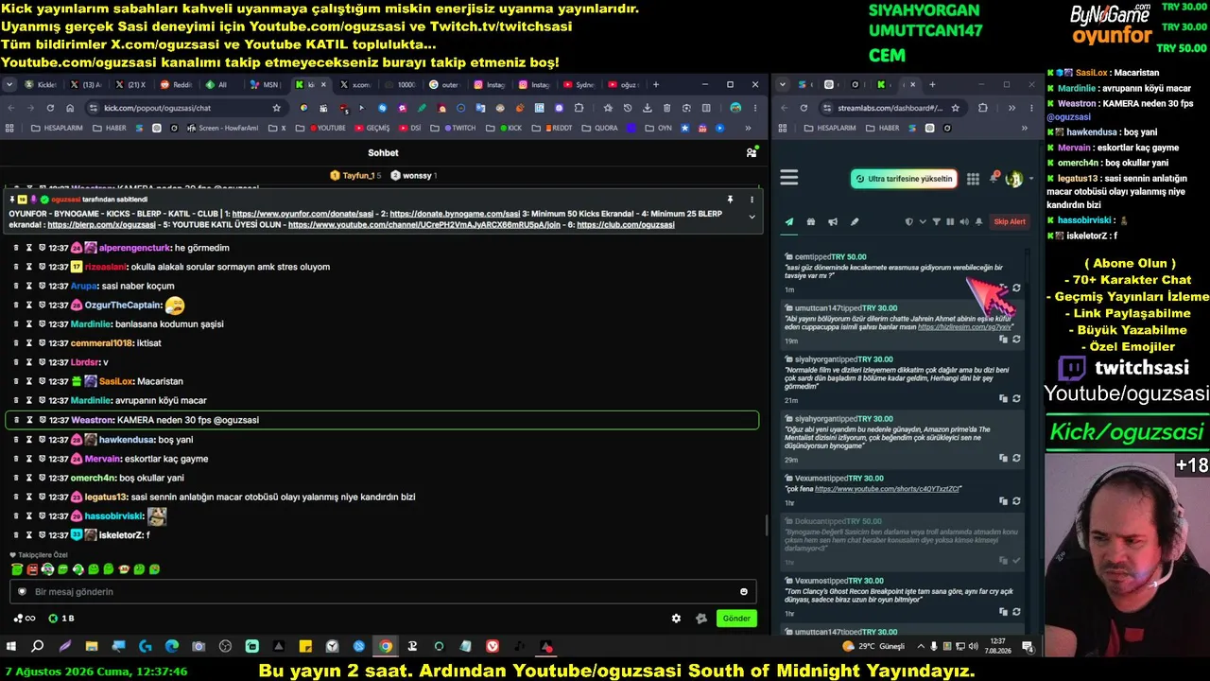
Task: Open the tab search dropdown in Kick browser
Action: [9, 85]
